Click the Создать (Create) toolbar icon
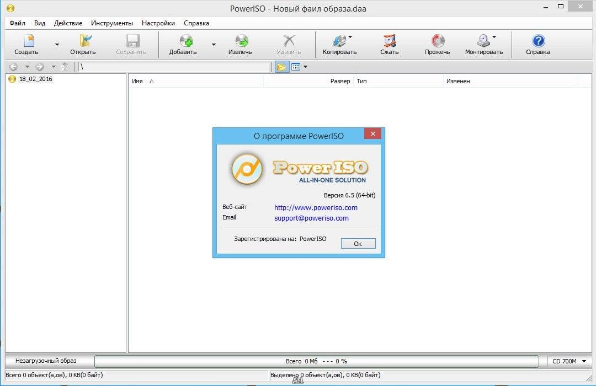This screenshot has height=386, width=596. [x=29, y=41]
